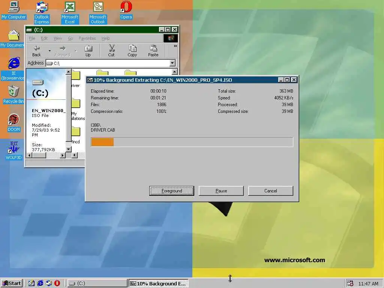Viewport: 384px width, 288px height.
Task: Click the info pane scroll-up arrow
Action: coord(68,72)
